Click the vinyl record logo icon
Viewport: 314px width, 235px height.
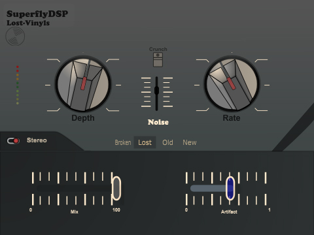tap(15, 37)
